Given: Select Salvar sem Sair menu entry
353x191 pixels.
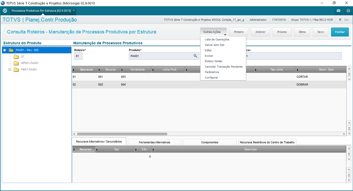Looking at the screenshot, I should (x=215, y=45).
